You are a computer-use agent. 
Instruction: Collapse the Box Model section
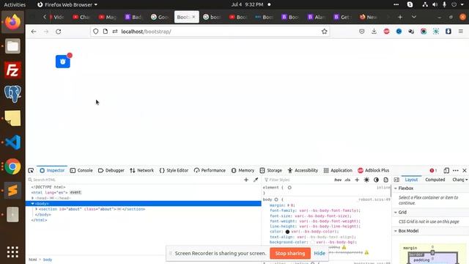[x=396, y=231]
